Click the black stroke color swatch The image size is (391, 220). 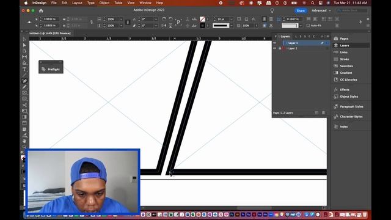click(202, 26)
